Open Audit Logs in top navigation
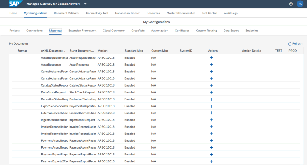Screen dimensions: 307x165 pyautogui.click(x=231, y=13)
